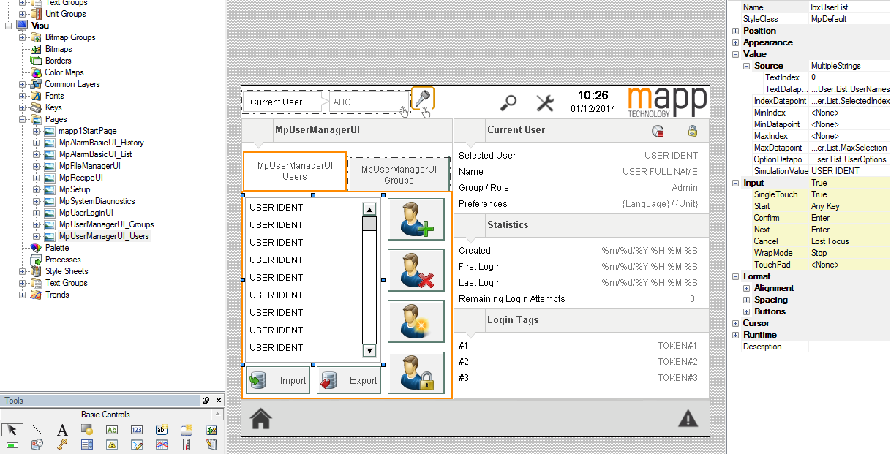This screenshot has width=891, height=454.
Task: Pick the drawing edit control with pencil
Action: 137,444
